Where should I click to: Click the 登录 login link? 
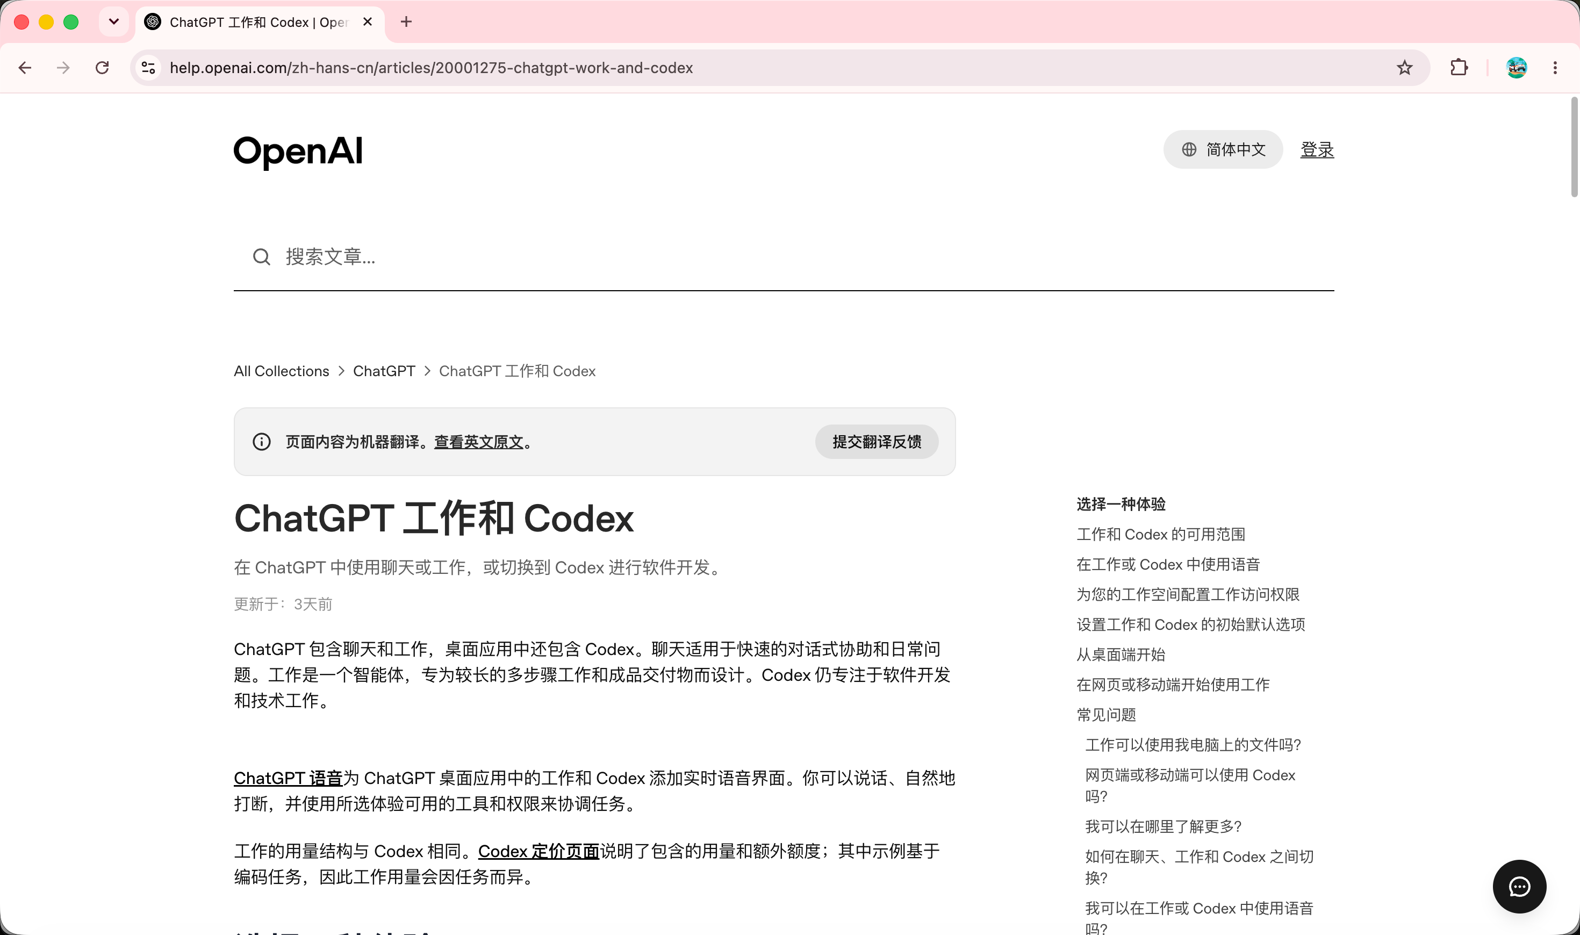tap(1317, 150)
